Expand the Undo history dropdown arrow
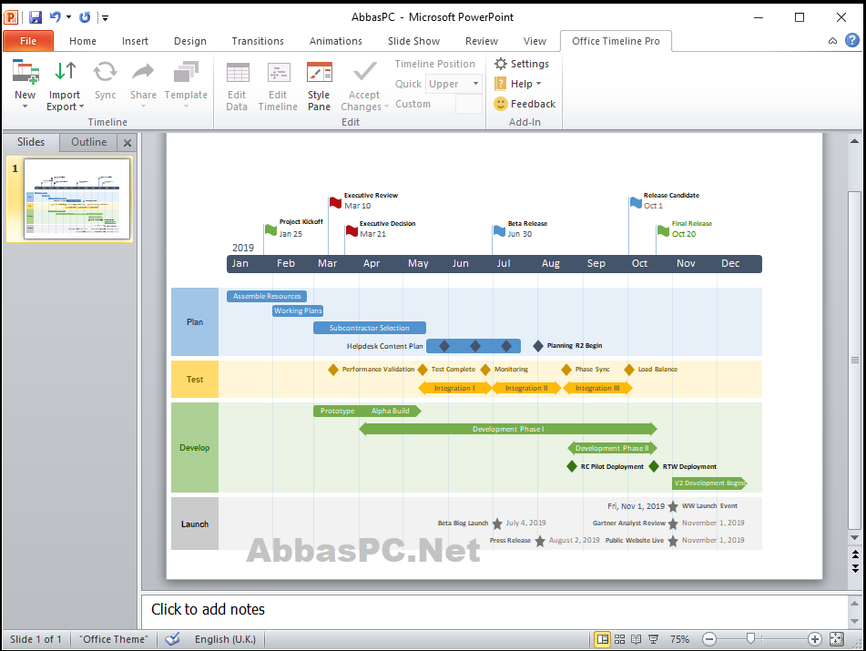Image resolution: width=866 pixels, height=651 pixels. [68, 17]
